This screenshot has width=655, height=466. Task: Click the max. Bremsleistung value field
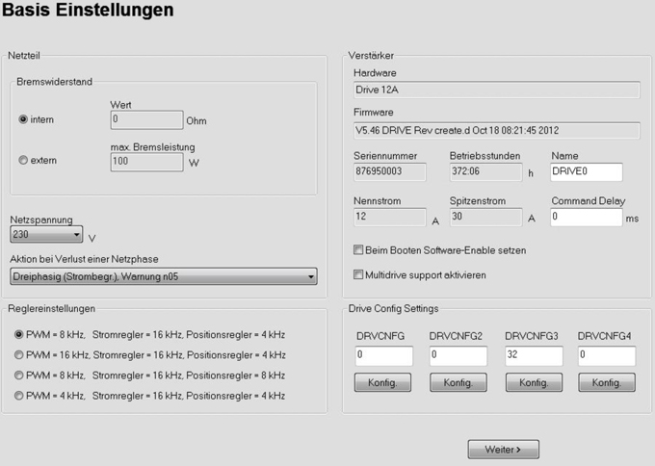tap(145, 161)
